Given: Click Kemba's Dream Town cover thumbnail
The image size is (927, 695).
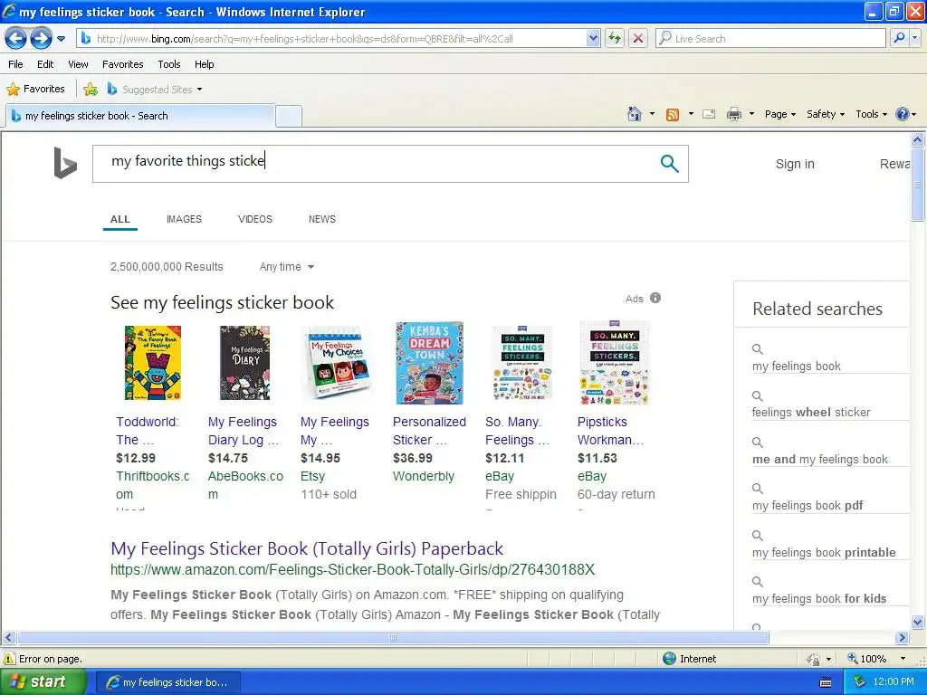Looking at the screenshot, I should [429, 363].
